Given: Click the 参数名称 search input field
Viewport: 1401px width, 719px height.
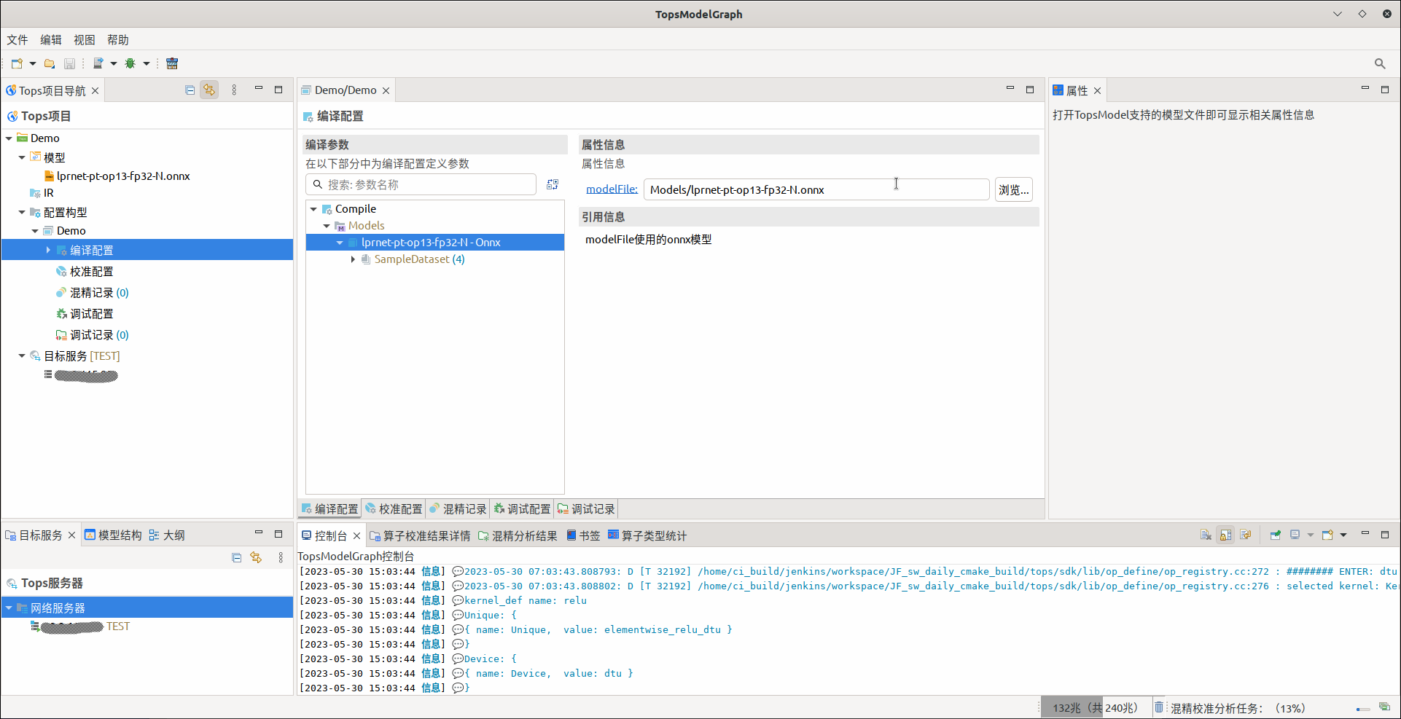Looking at the screenshot, I should click(x=421, y=184).
